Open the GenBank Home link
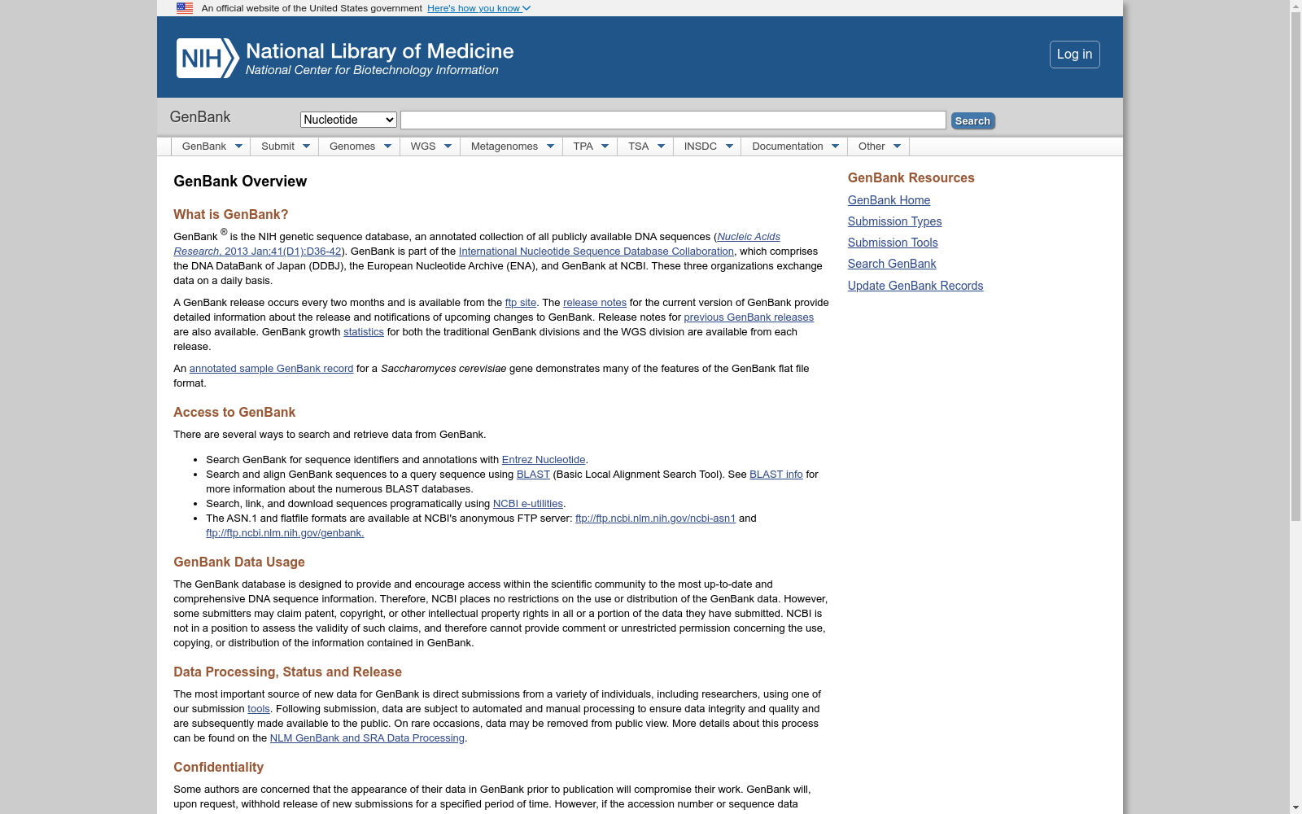1302x814 pixels. point(889,200)
